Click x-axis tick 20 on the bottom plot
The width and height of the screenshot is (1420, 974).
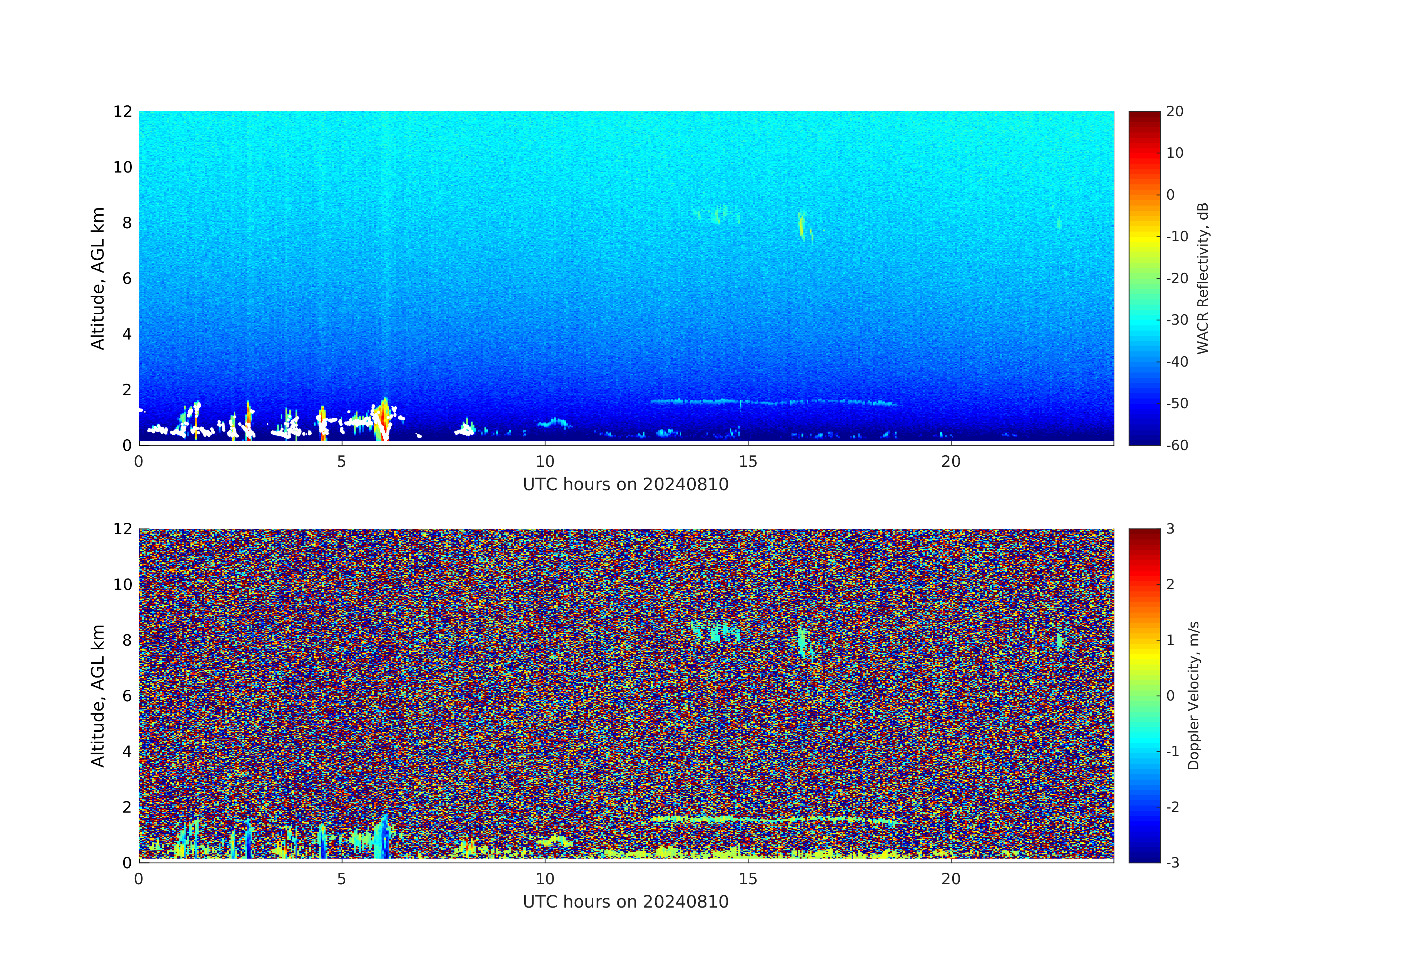click(x=951, y=879)
